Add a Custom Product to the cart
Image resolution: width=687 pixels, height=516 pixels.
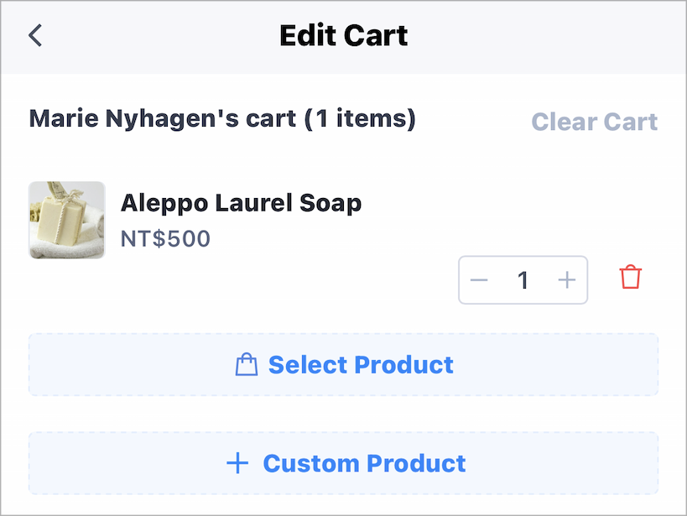344,463
